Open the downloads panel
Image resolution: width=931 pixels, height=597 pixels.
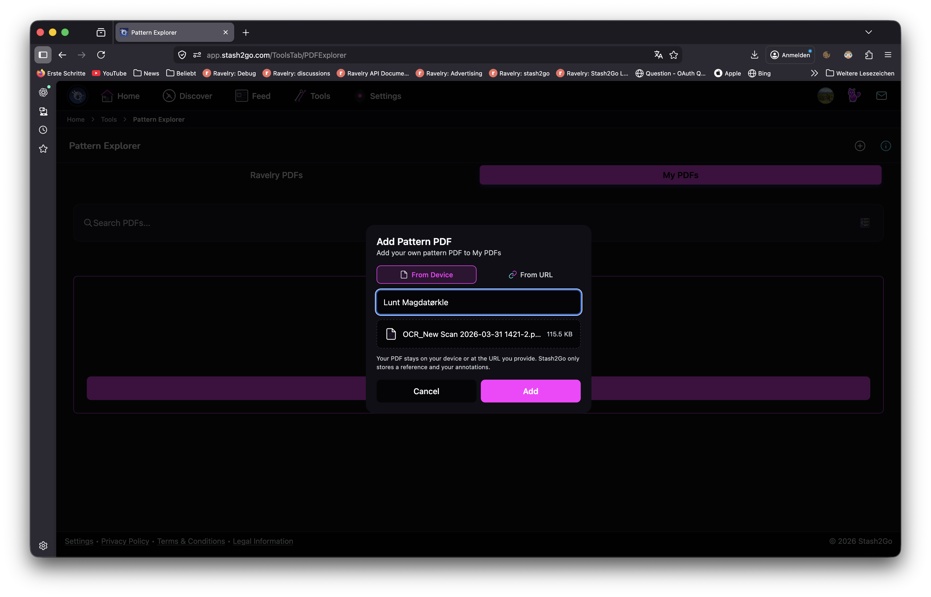pos(754,55)
